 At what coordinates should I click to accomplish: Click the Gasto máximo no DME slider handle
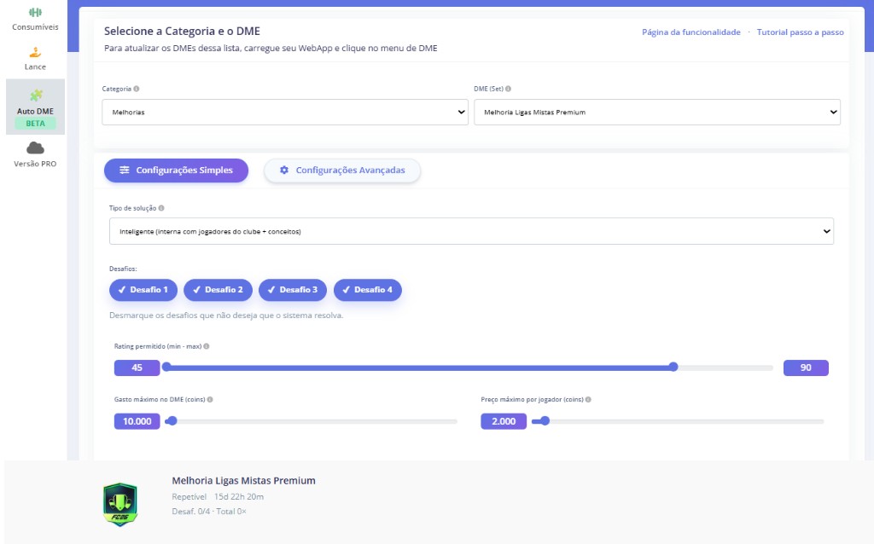click(x=172, y=420)
